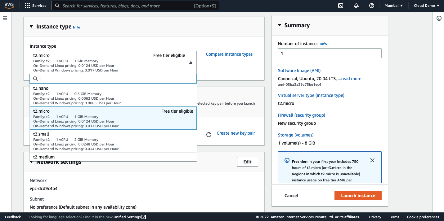Open Virtual server type summary link
Screen dimensions: 444x221
[311, 95]
